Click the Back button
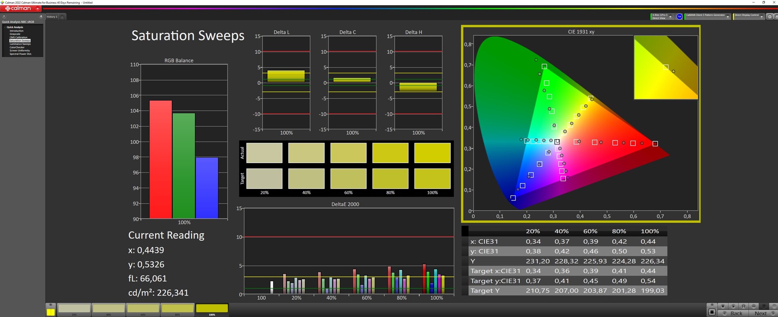The width and height of the screenshot is (778, 317). [736, 313]
